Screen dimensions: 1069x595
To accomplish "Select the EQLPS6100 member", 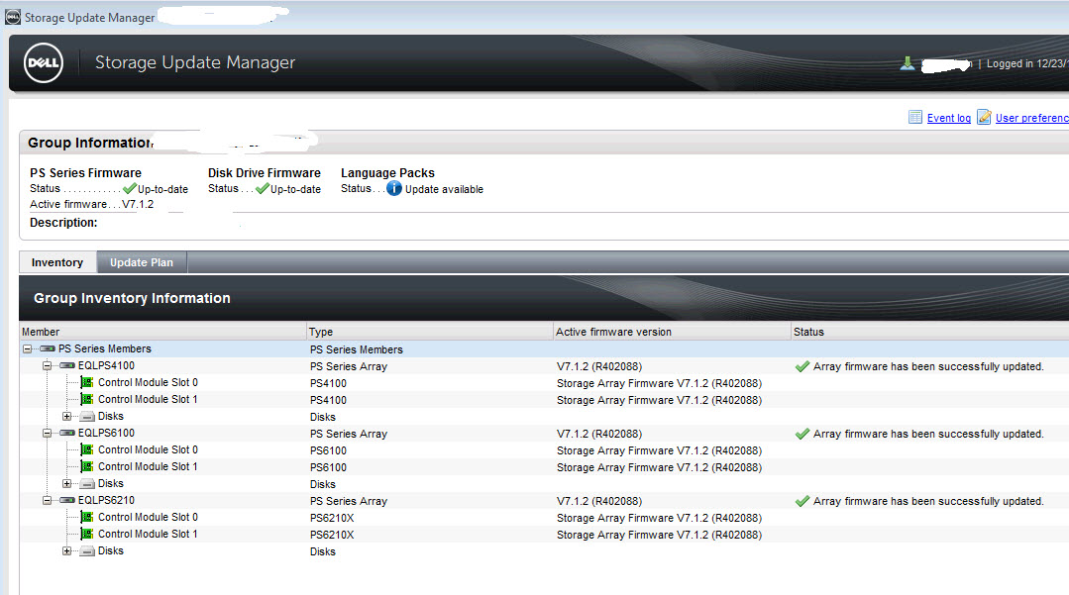I will [x=106, y=433].
